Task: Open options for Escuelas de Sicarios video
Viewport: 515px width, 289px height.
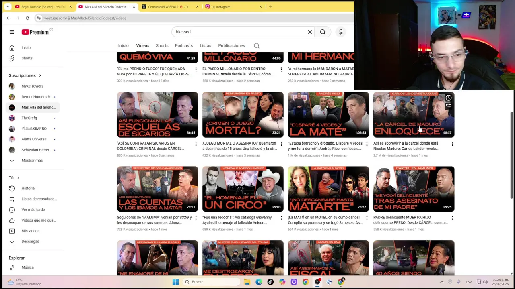Action: click(196, 144)
